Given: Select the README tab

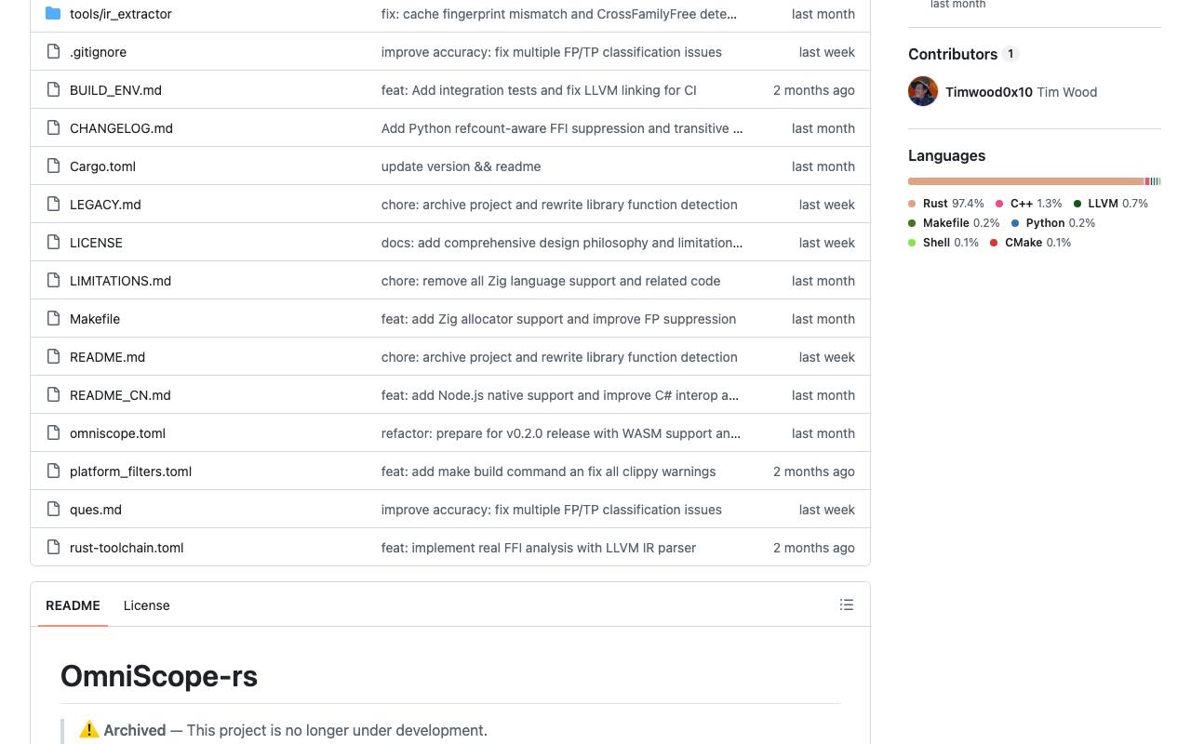Looking at the screenshot, I should coord(73,605).
